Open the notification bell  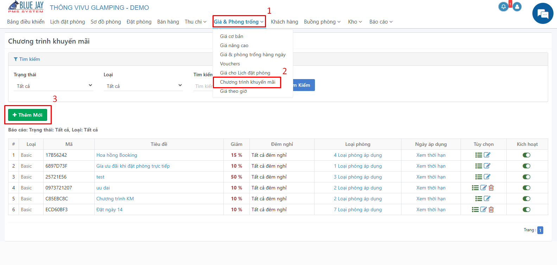(504, 7)
